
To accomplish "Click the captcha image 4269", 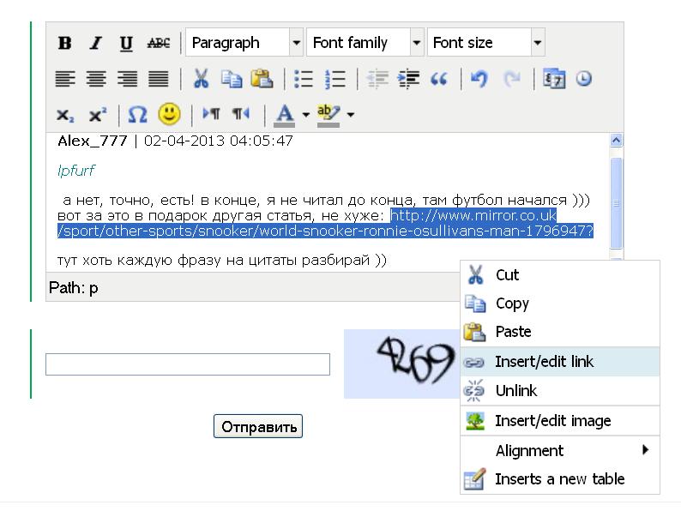I will coord(401,364).
